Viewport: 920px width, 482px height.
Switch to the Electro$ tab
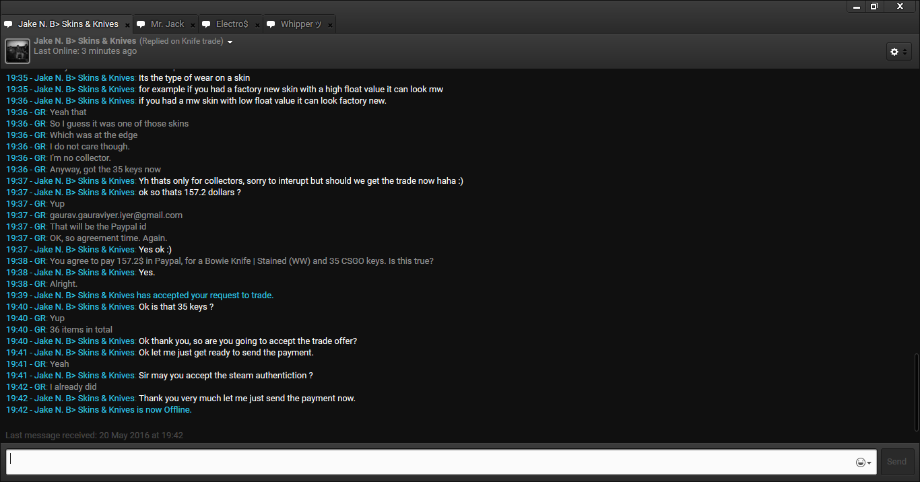[x=232, y=24]
